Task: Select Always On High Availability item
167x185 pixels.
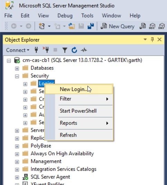Action: pyautogui.click(x=62, y=154)
